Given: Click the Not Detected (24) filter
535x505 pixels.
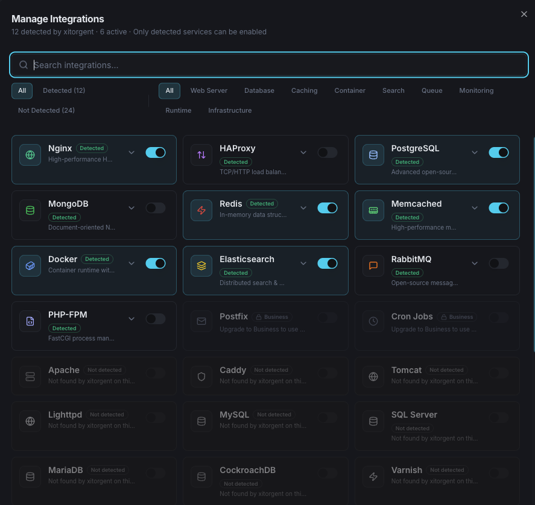Looking at the screenshot, I should tap(46, 110).
